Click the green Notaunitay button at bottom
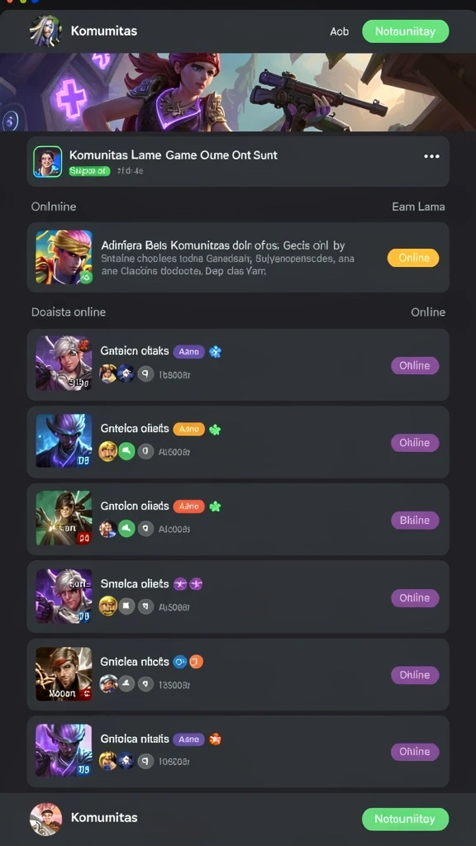The width and height of the screenshot is (476, 846). click(x=405, y=819)
